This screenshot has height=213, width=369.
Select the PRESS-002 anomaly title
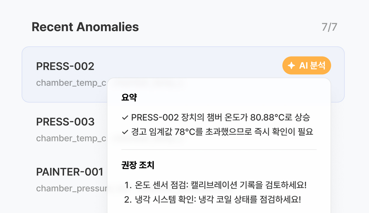[65, 66]
